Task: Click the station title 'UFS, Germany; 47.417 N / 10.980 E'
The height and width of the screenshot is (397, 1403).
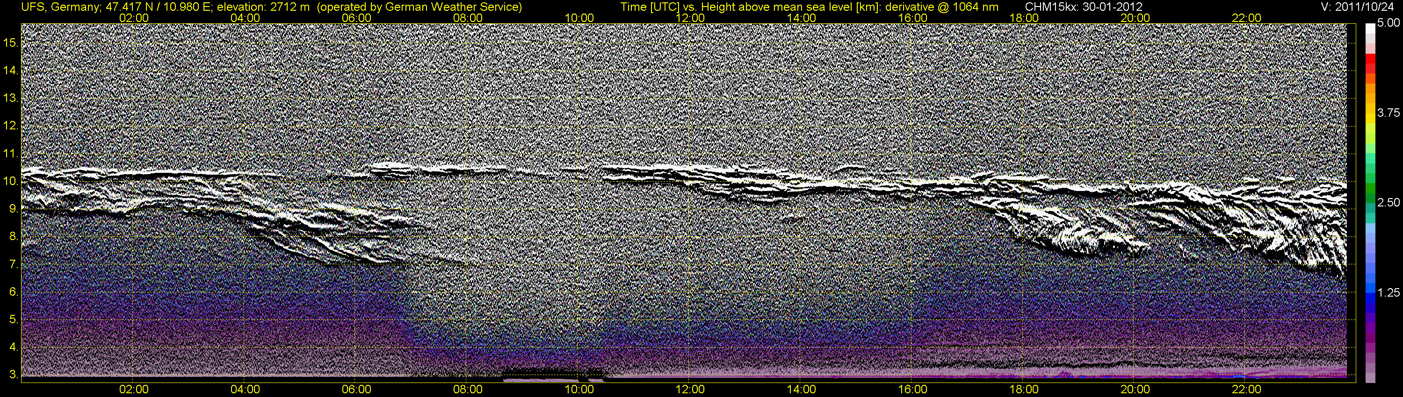Action: pyautogui.click(x=117, y=7)
